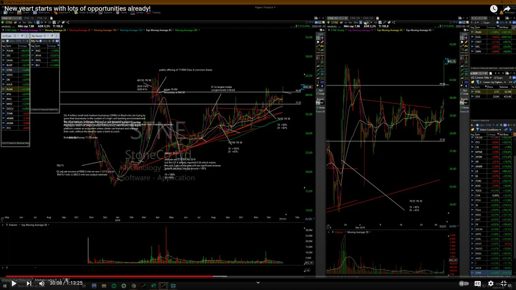516x290 pixels.
Task: Select RAD row in My Favorites list
Action: [45, 51]
